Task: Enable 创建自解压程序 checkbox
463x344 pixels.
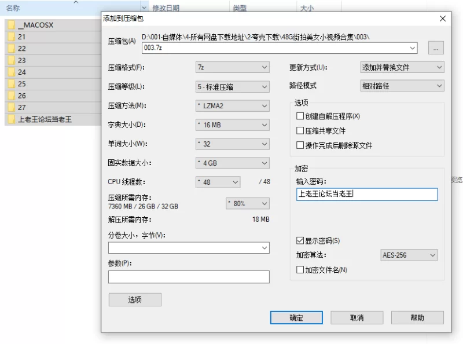Action: [300, 116]
